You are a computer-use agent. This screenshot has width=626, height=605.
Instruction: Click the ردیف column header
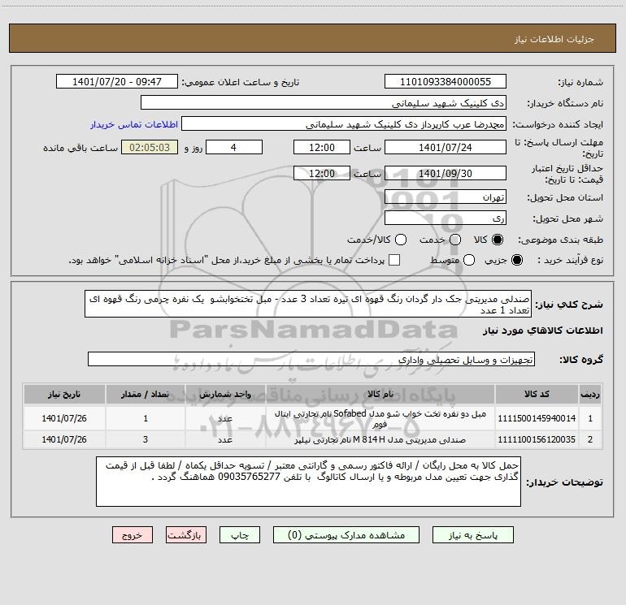(x=590, y=395)
